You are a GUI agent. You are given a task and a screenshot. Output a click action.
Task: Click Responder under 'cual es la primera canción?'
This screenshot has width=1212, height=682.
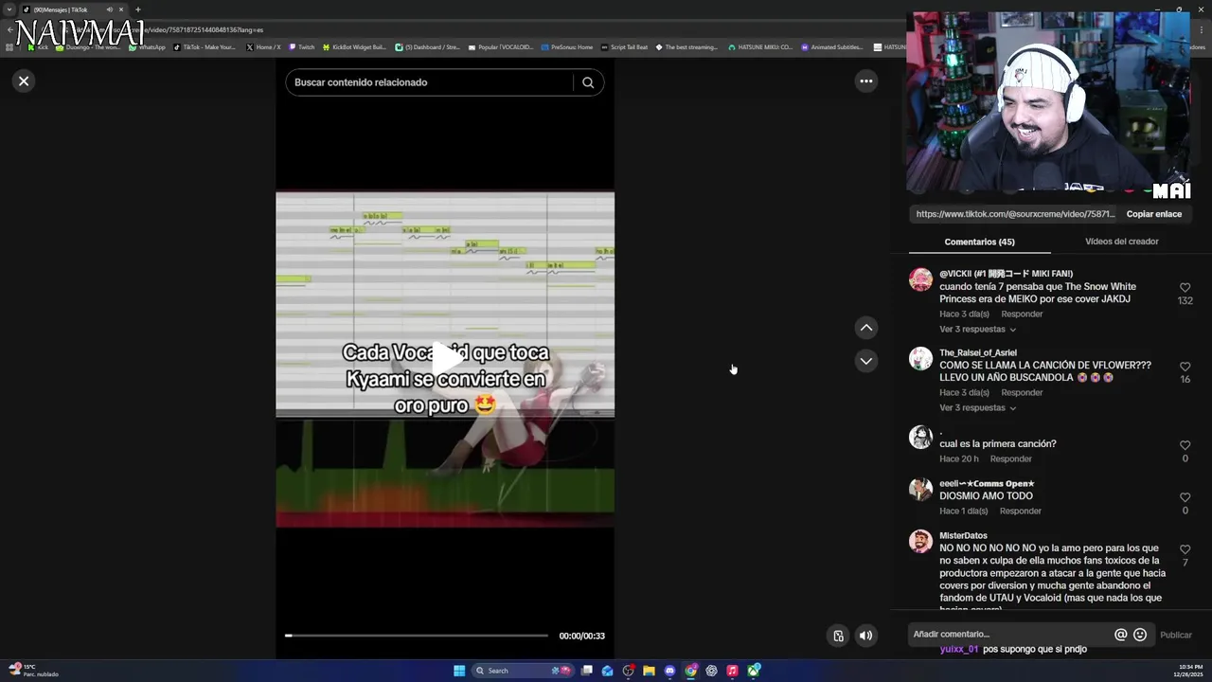point(1010,459)
